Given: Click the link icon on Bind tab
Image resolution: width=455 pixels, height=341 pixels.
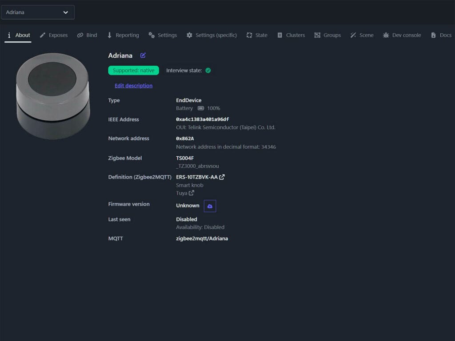Looking at the screenshot, I should click(80, 35).
